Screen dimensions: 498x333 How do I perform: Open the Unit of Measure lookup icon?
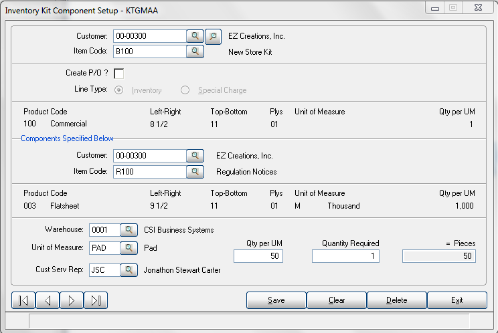(x=129, y=248)
